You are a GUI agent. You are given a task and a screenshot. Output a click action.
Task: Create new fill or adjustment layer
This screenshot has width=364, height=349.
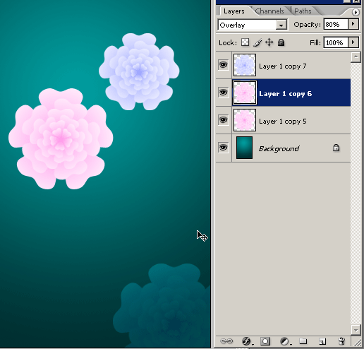(x=285, y=341)
